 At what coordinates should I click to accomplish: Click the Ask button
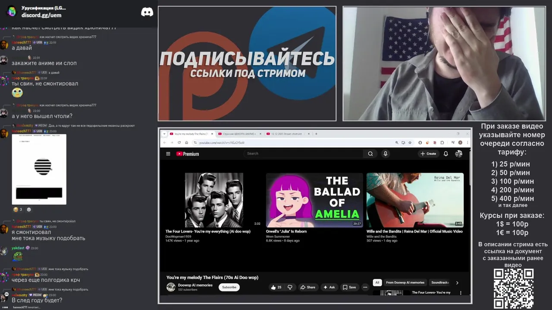tap(329, 287)
